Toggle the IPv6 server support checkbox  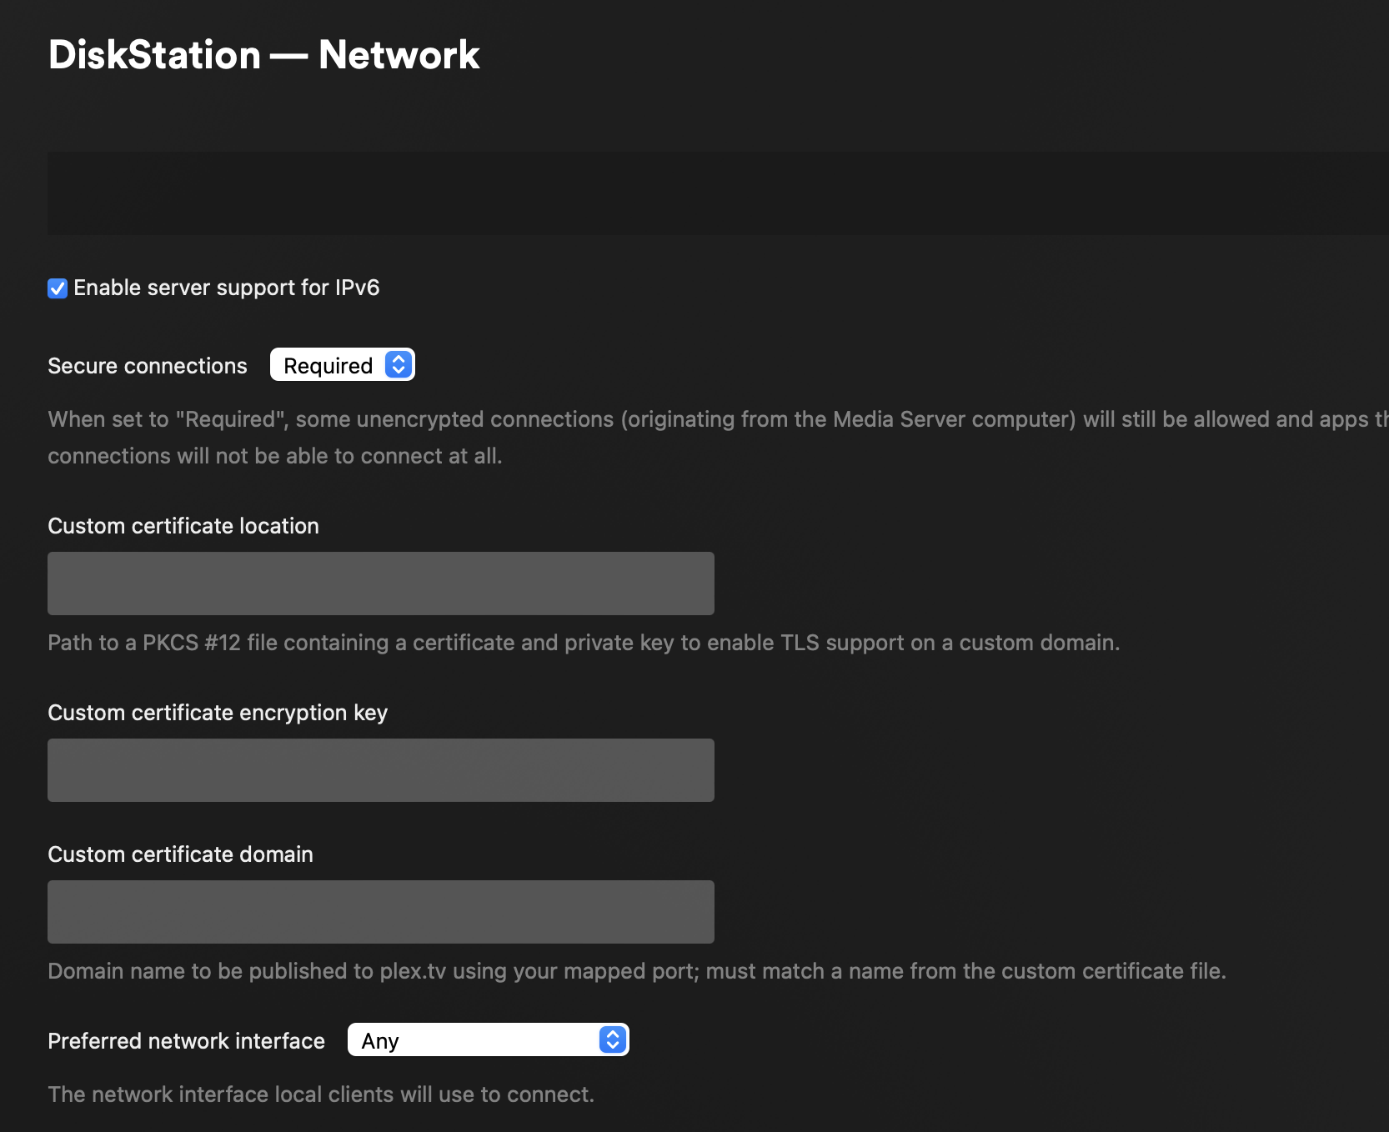click(58, 288)
